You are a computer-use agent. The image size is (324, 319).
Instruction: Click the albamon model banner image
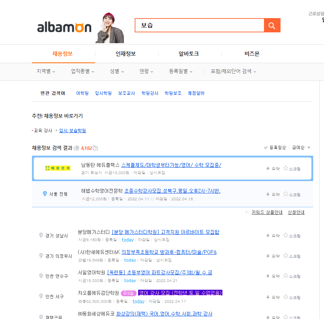110,28
